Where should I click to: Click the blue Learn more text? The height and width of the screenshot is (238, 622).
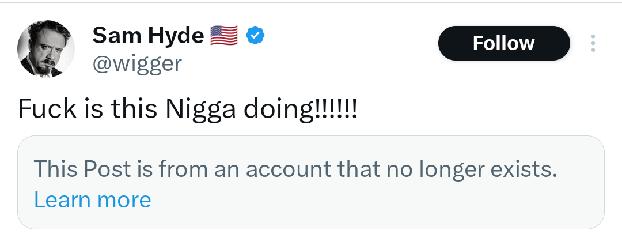[x=92, y=199]
